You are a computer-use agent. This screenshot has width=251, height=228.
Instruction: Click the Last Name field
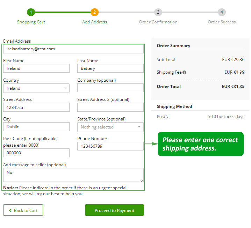click(x=110, y=68)
